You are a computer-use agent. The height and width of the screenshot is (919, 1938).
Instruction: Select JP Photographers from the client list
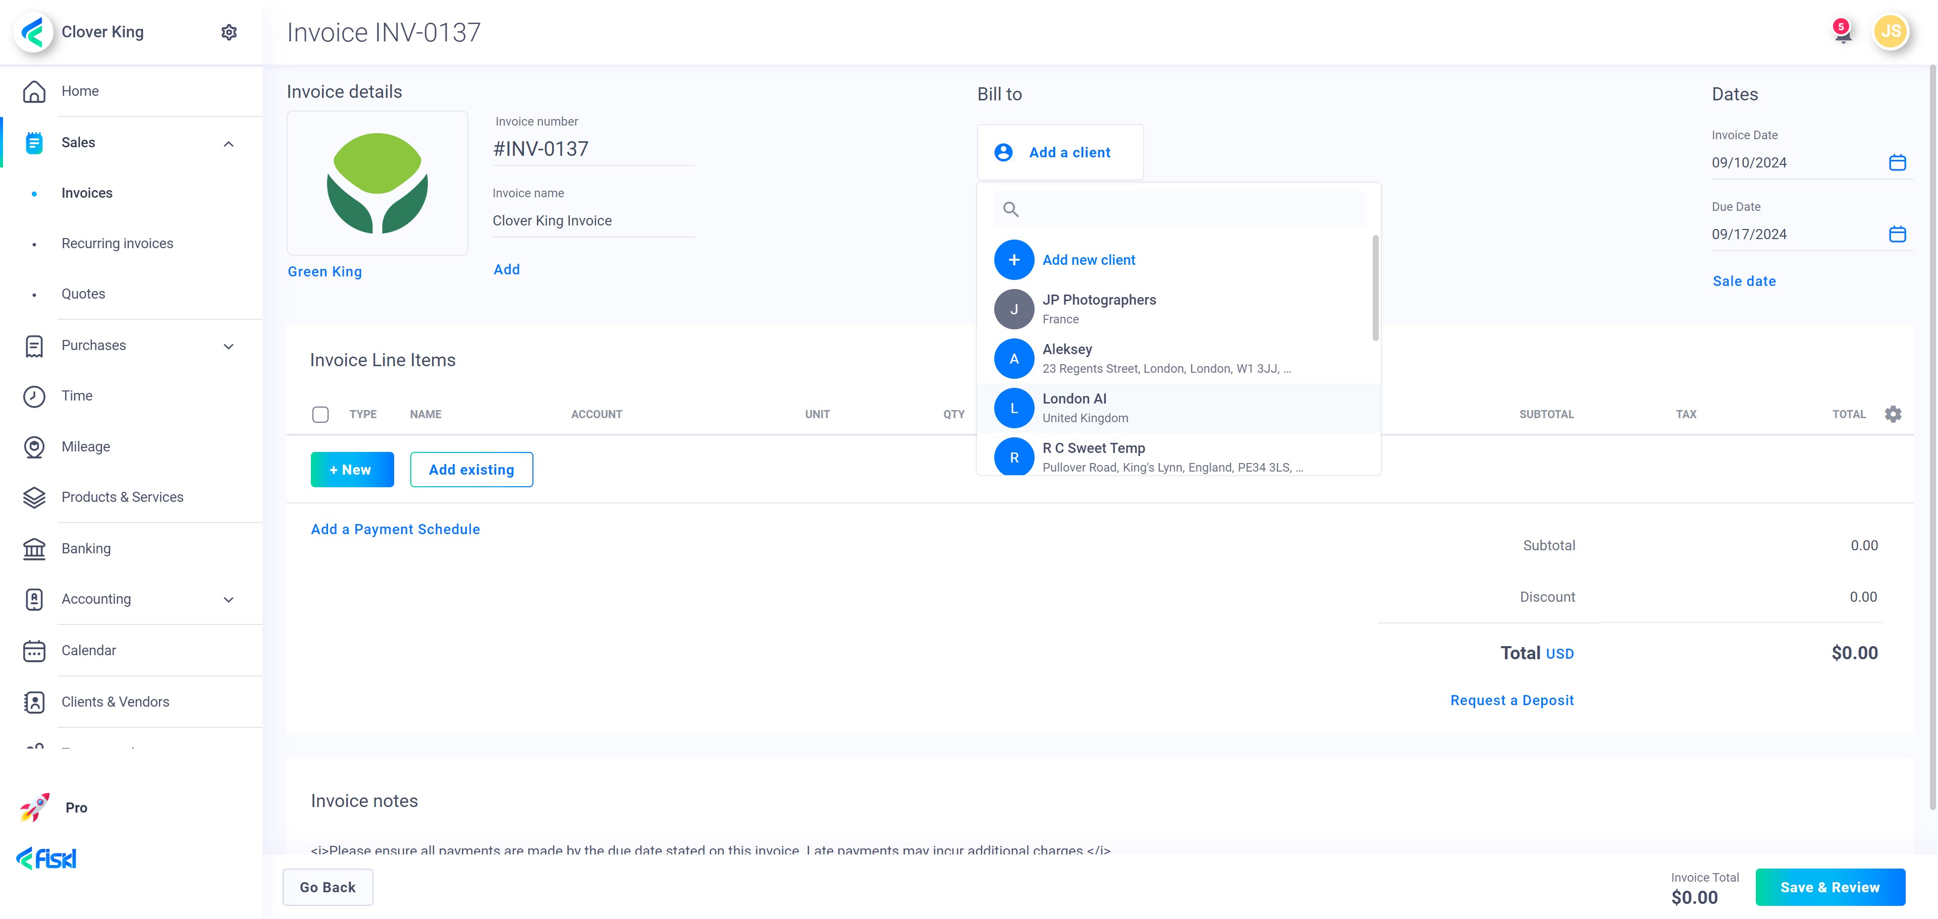point(1178,309)
